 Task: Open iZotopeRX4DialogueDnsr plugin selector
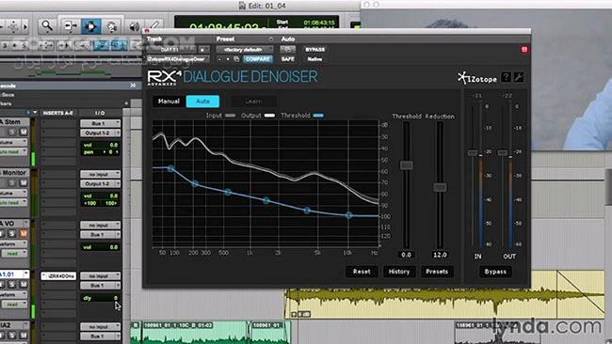pyautogui.click(x=178, y=59)
